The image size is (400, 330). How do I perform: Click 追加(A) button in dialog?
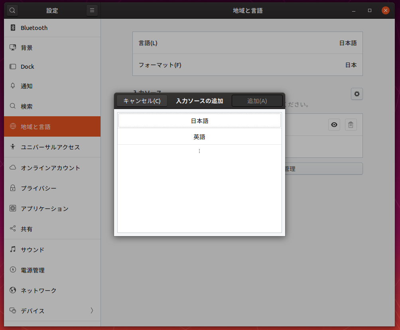click(x=257, y=101)
